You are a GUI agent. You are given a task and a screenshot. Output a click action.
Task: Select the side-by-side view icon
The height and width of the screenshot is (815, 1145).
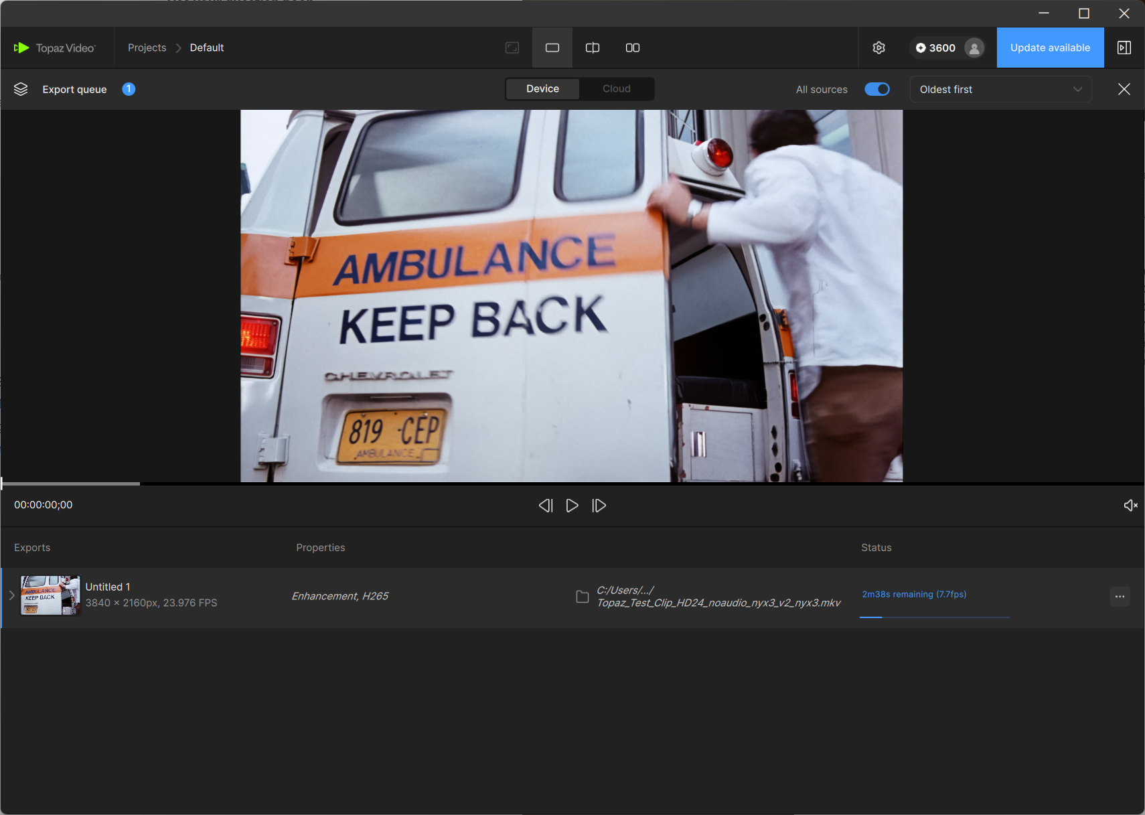click(632, 48)
